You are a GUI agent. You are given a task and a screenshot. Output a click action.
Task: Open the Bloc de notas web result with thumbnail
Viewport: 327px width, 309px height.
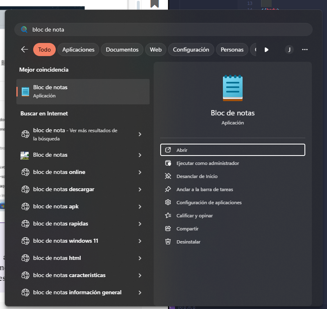(x=83, y=155)
